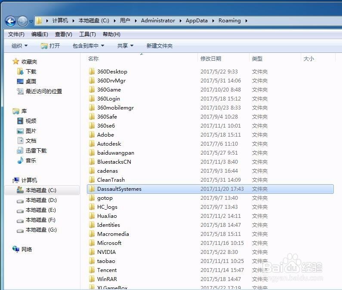
Task: Select 本地磁盘 (E:) drive in sidebar
Action: click(x=36, y=210)
